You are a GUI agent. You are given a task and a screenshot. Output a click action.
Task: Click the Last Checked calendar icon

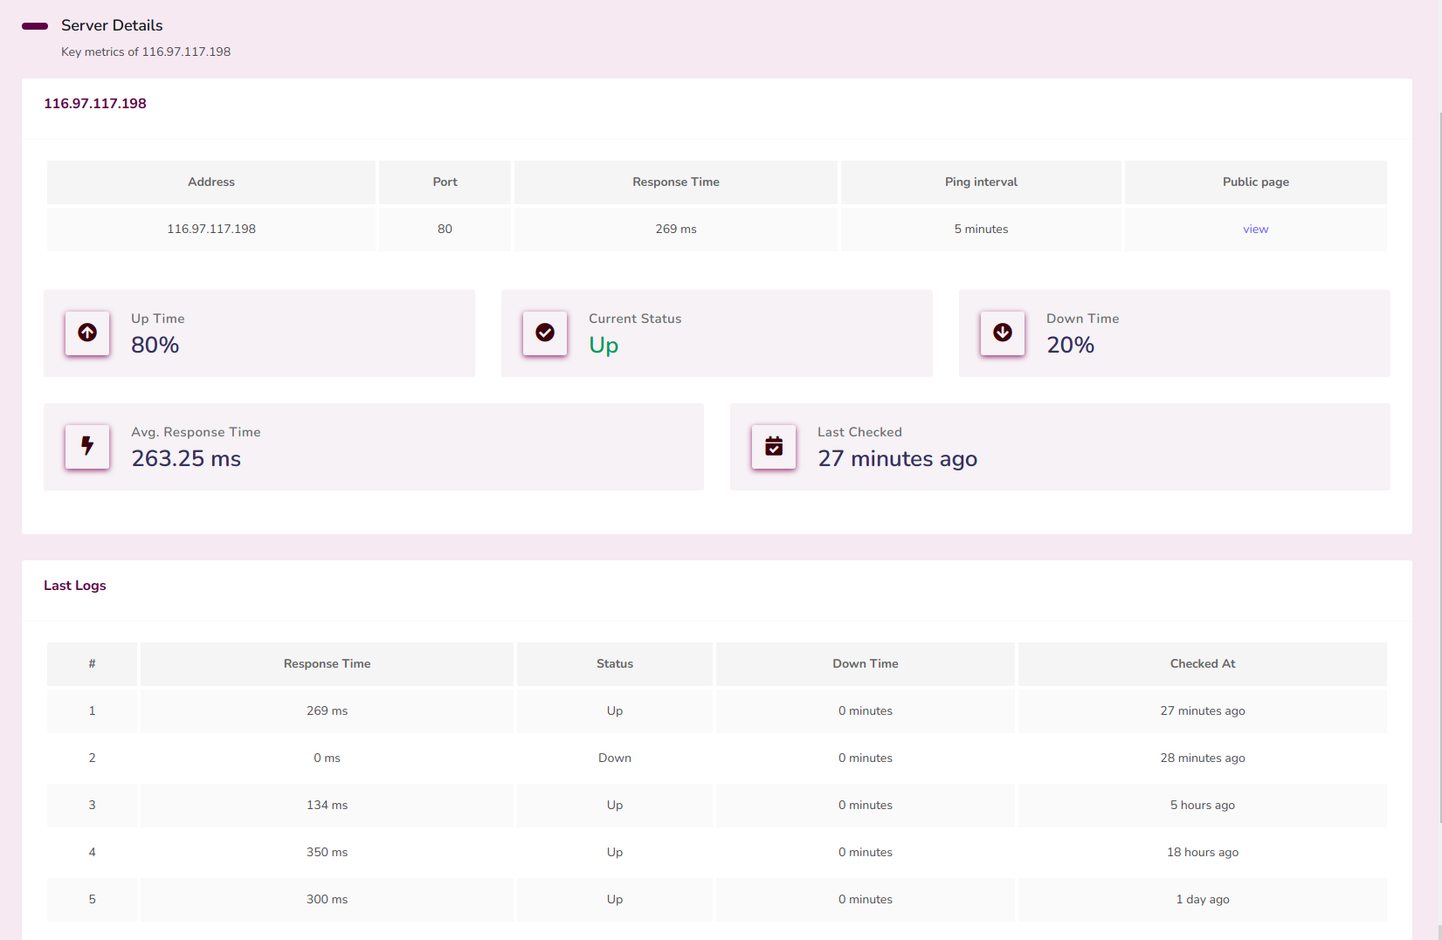(x=774, y=446)
